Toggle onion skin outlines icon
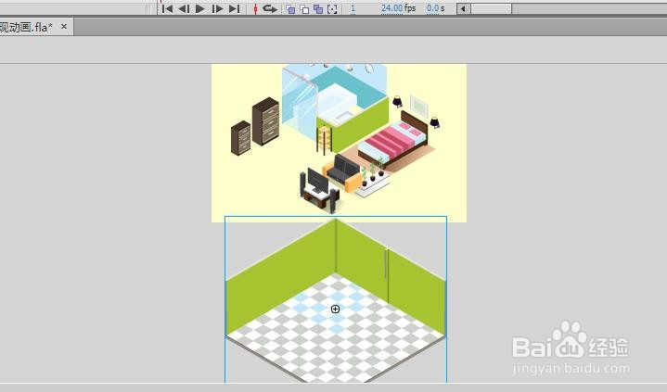 coord(304,9)
